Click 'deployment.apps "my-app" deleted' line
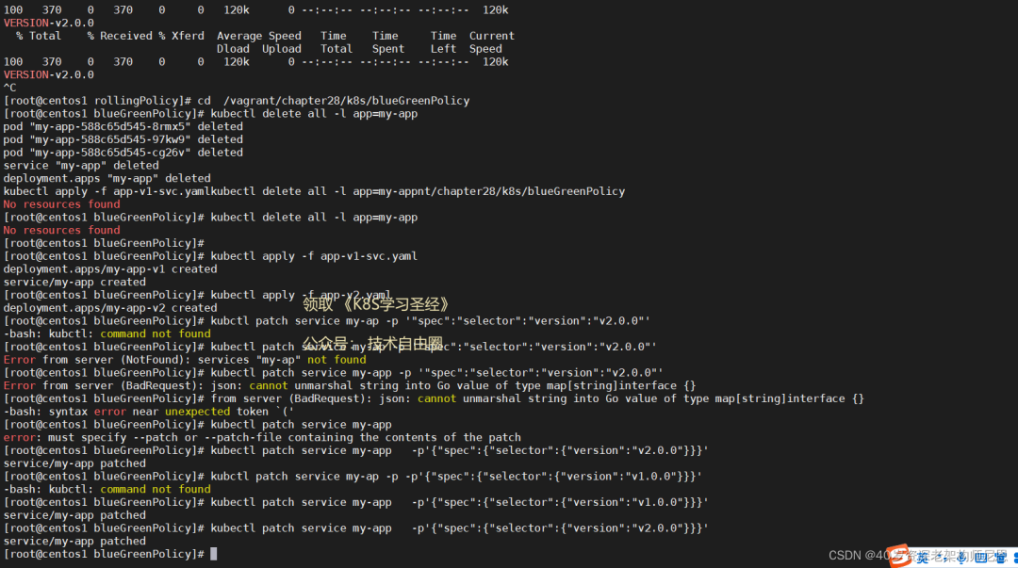Screen dimensions: 1018x568 coord(107,179)
